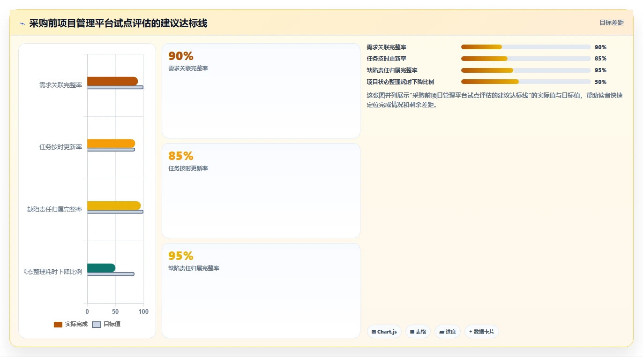
Task: Click 缺陷责任归属完整率 label in progress list
Action: (x=392, y=70)
